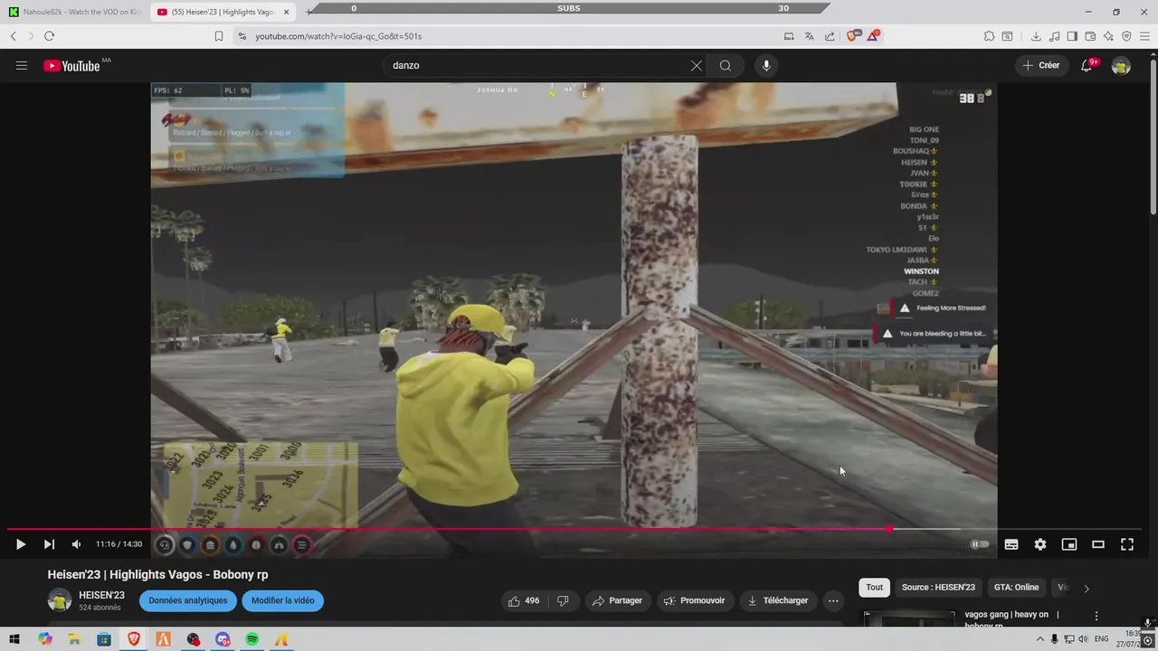The height and width of the screenshot is (651, 1158).
Task: Click the address bar URL
Action: 338,36
